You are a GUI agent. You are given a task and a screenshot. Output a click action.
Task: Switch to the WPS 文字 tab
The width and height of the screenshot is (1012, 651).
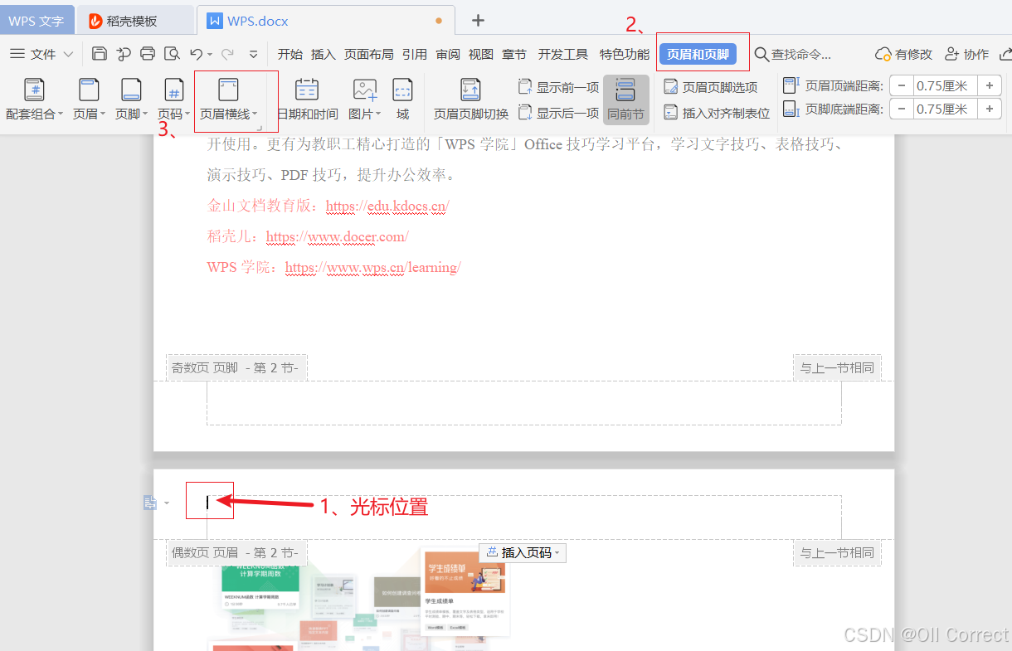[x=36, y=21]
